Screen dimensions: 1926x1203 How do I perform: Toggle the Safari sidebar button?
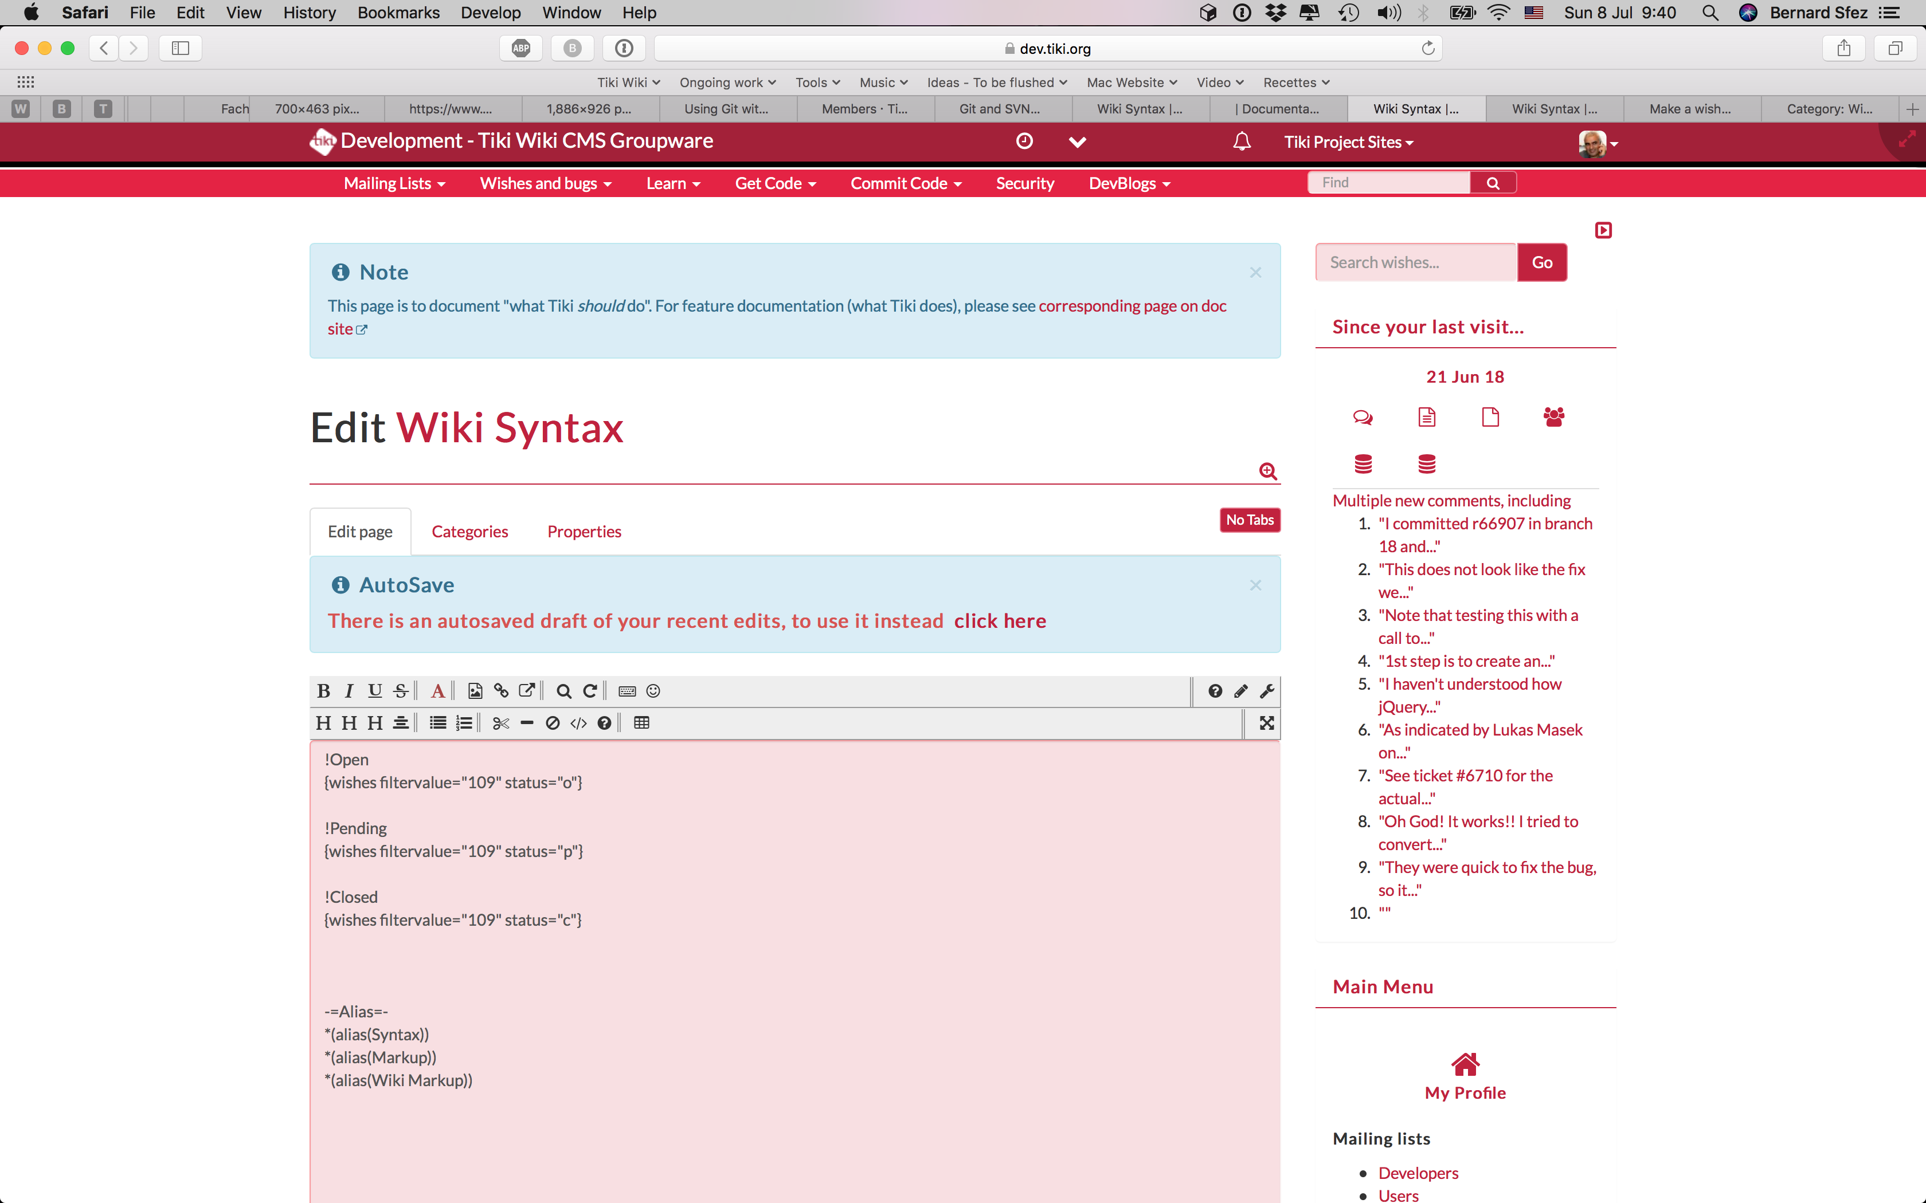click(x=181, y=49)
